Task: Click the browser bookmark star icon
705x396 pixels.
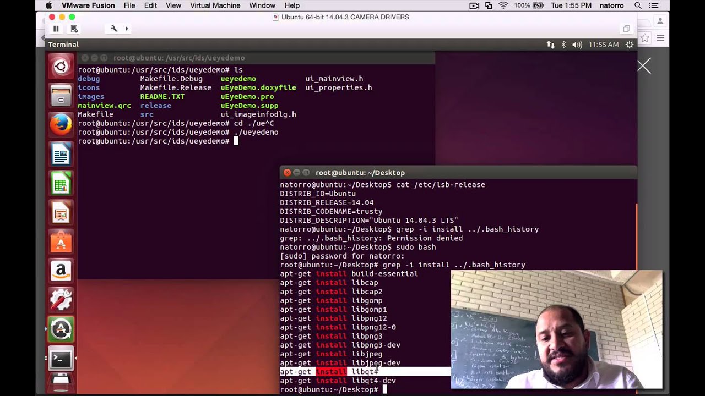Action: click(x=645, y=38)
